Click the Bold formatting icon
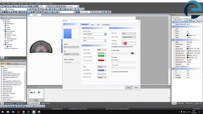This screenshot has width=203, height=114. 50,9
